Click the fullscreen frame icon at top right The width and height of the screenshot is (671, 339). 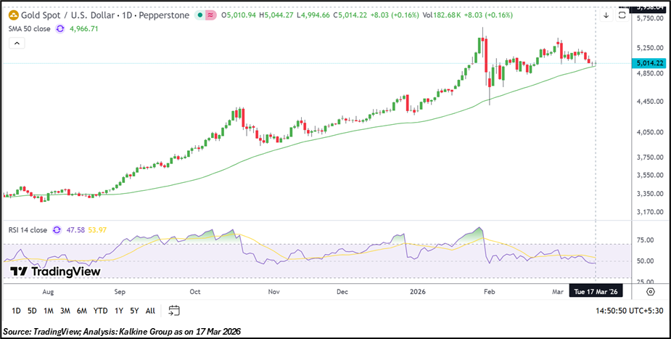[x=622, y=15]
